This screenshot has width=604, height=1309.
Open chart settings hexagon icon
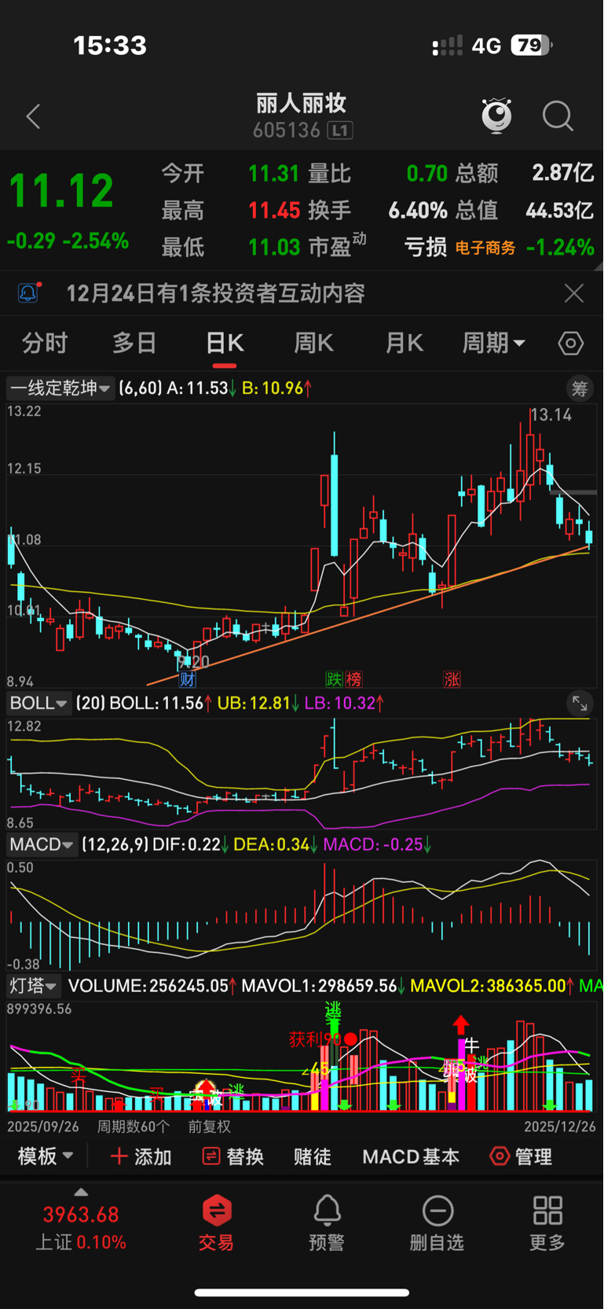click(571, 344)
